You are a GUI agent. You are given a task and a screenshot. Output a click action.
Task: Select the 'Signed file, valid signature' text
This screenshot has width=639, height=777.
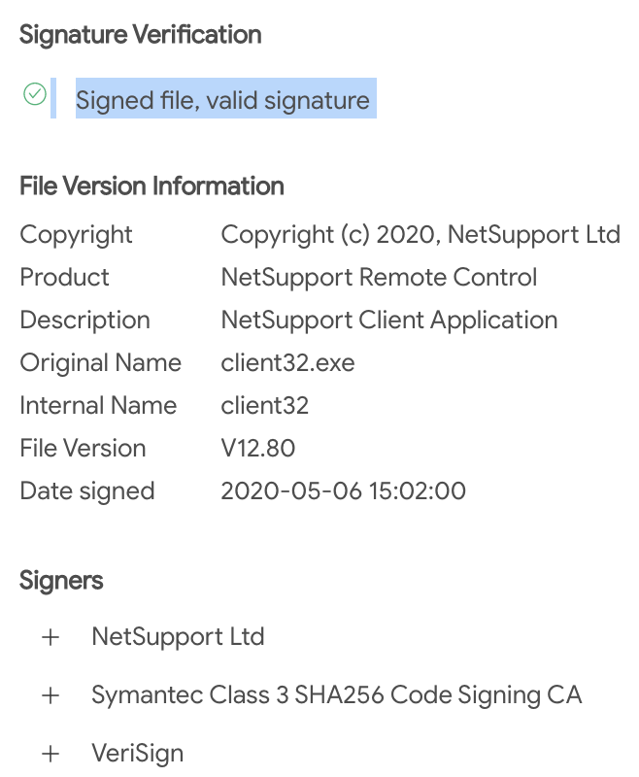tap(222, 100)
